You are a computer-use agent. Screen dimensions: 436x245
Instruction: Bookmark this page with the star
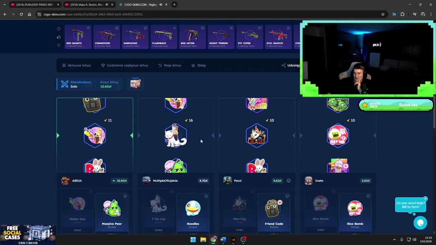383,14
